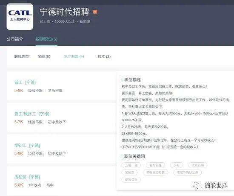
Task: Click the 13100元 total income line
Action: pyautogui.click(x=160, y=147)
